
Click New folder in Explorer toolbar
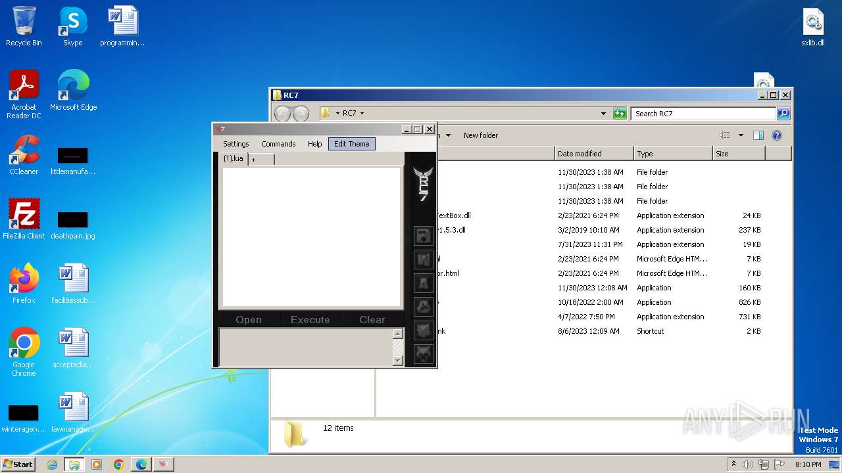(x=481, y=135)
